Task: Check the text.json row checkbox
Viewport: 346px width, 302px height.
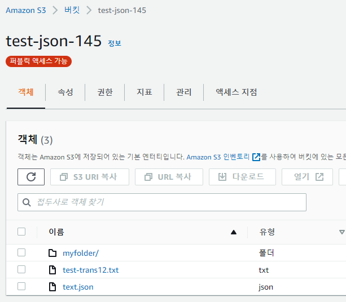Action: tap(21, 286)
